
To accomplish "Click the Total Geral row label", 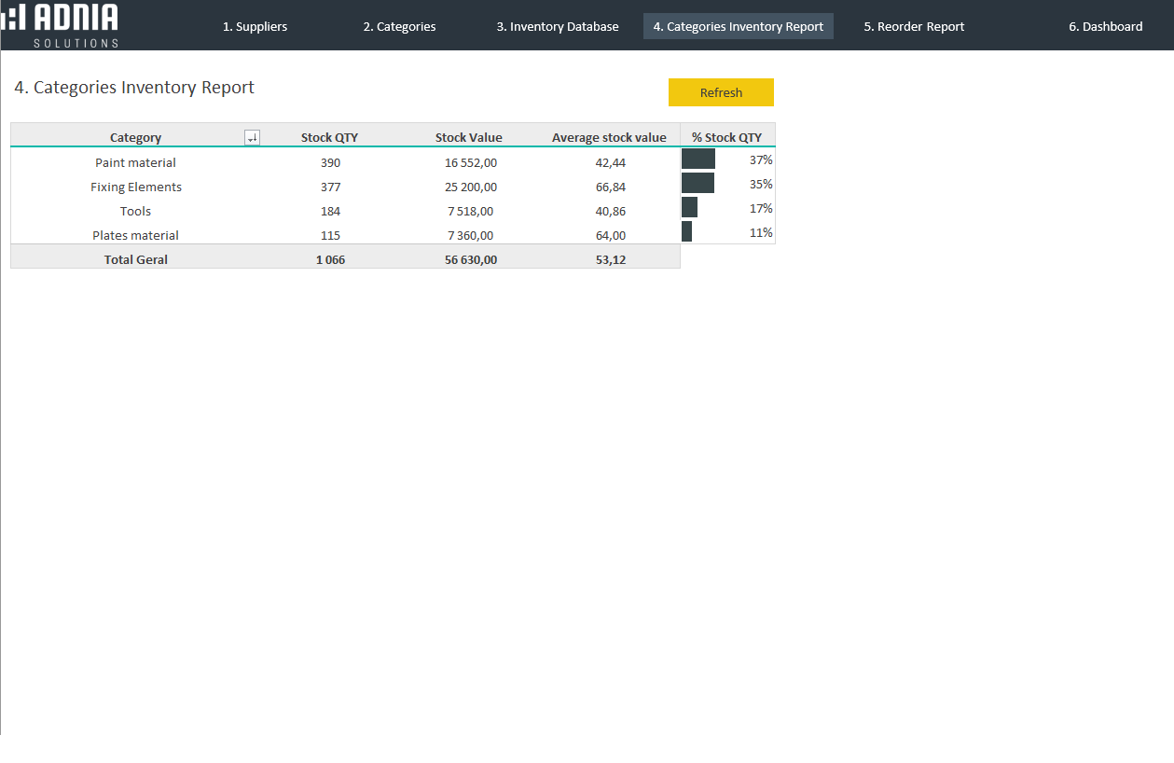I will [x=136, y=260].
